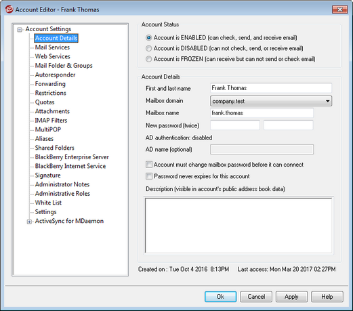Open Mail Services settings page

pos(52,47)
